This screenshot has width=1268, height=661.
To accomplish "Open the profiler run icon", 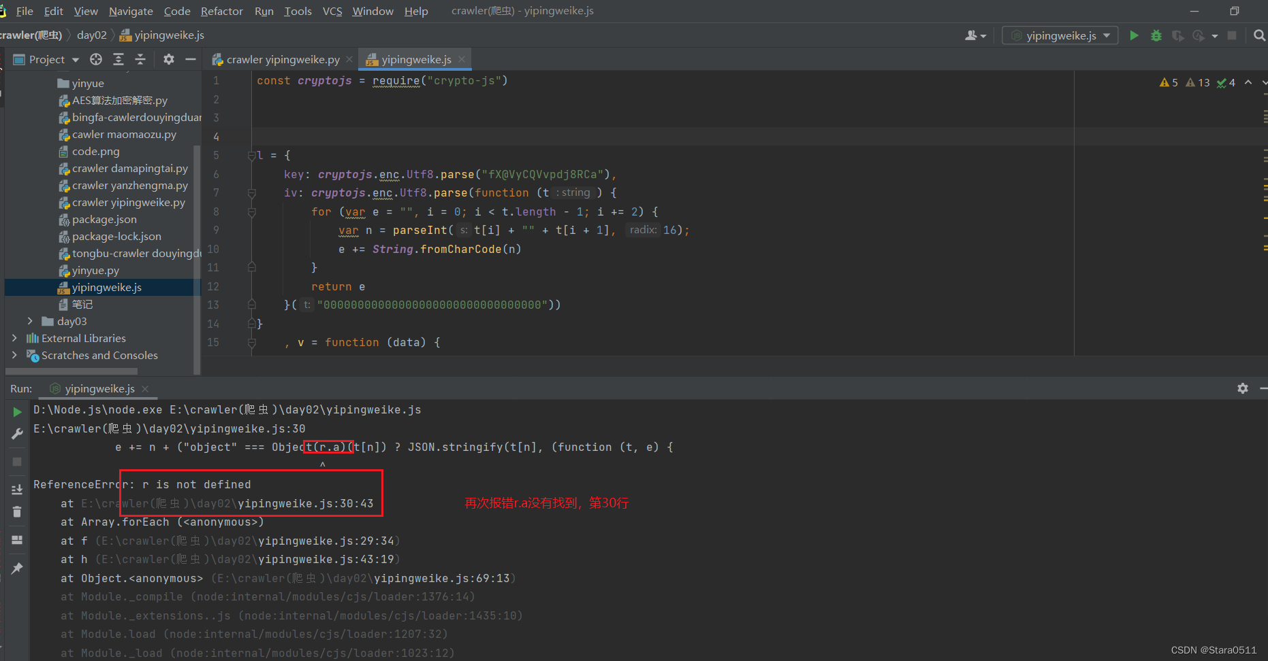I will click(x=1199, y=35).
